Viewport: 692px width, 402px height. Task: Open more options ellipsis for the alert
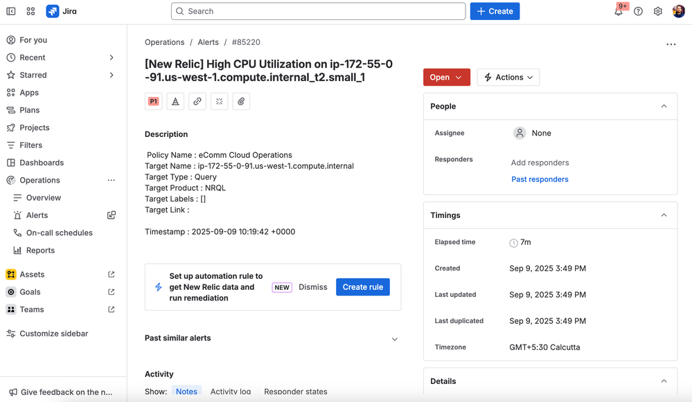[671, 44]
